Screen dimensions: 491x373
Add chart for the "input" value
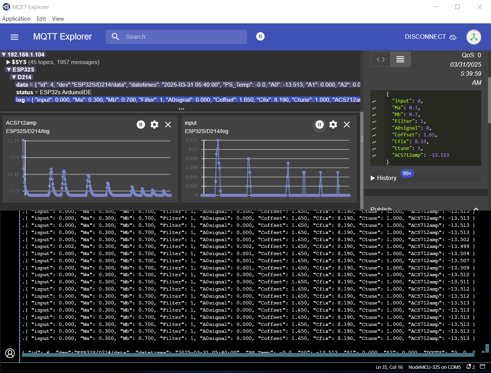(374, 101)
